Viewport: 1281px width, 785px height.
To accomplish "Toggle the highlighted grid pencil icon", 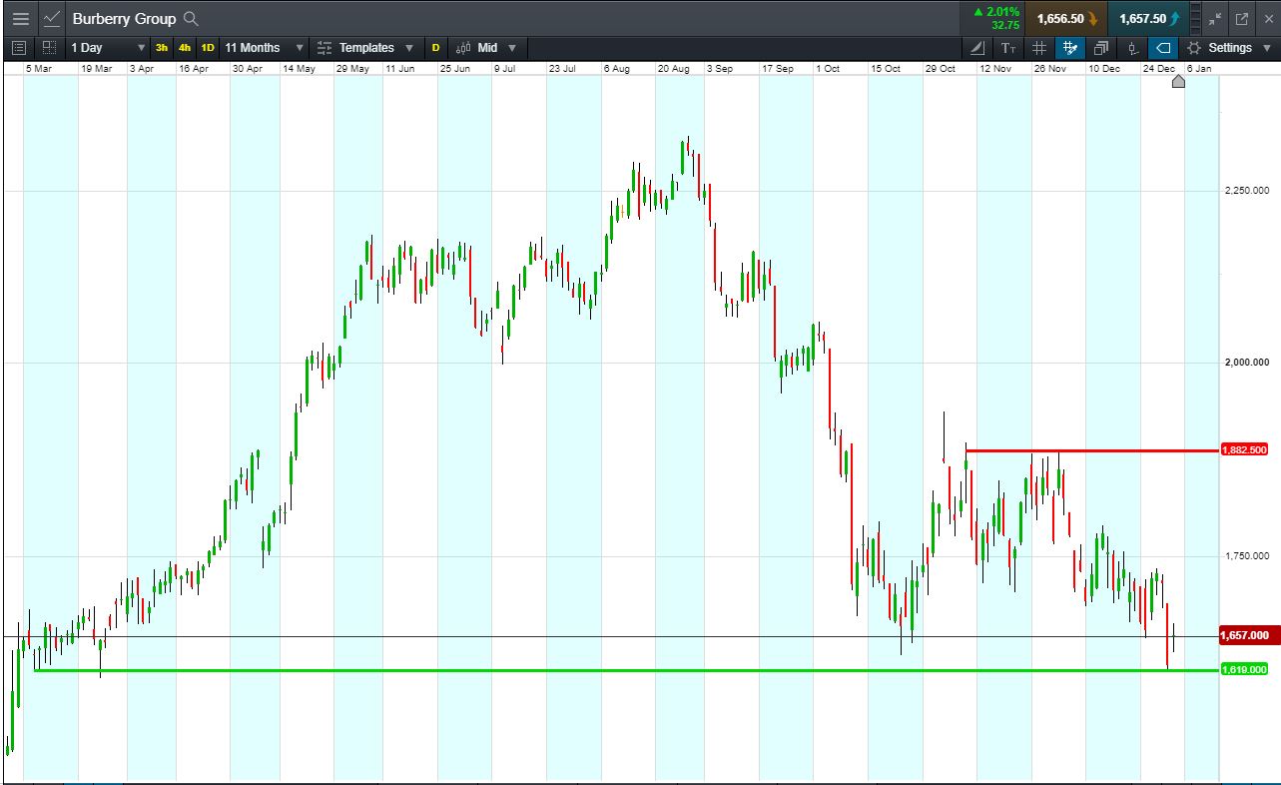I will click(1070, 47).
